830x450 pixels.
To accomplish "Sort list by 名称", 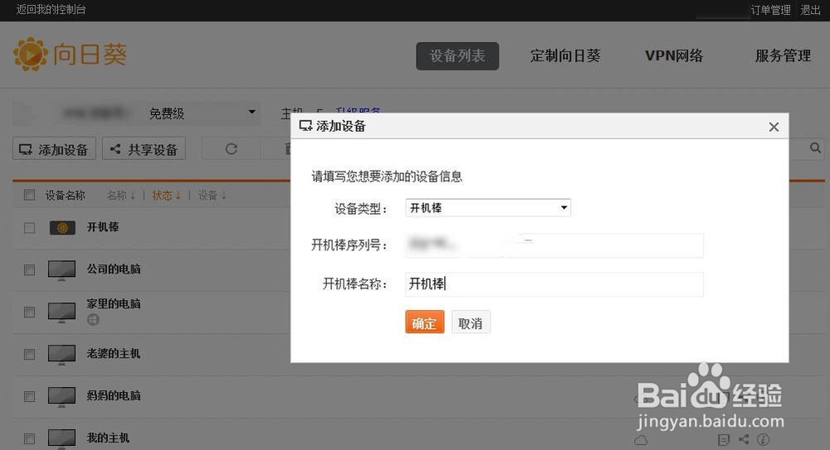I will [120, 196].
